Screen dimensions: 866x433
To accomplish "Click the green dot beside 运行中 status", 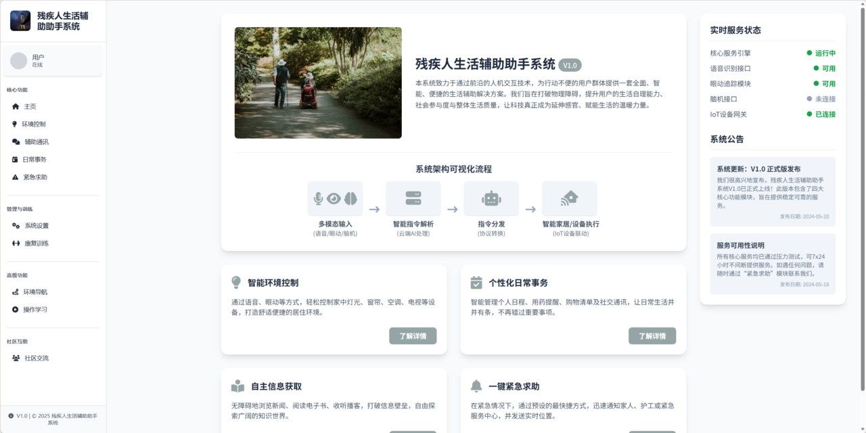I will (809, 53).
